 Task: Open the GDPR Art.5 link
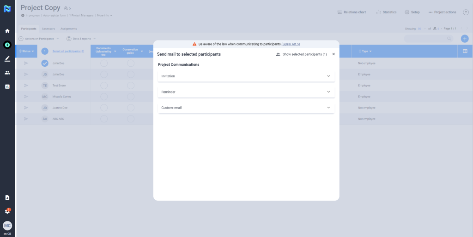pos(291,44)
